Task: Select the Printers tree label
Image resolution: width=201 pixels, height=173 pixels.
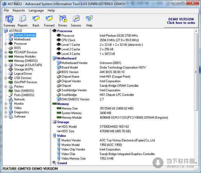Action: click(19, 87)
